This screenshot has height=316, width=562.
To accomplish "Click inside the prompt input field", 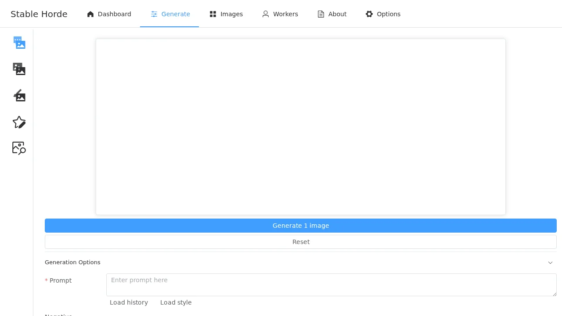I will [x=331, y=284].
